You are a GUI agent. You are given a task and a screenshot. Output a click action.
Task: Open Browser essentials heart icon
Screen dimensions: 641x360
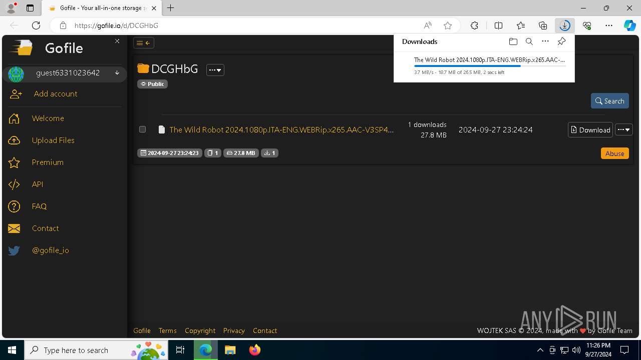point(587,25)
